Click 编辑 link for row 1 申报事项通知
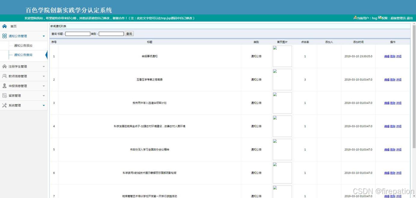The image size is (416, 198). 386,56
